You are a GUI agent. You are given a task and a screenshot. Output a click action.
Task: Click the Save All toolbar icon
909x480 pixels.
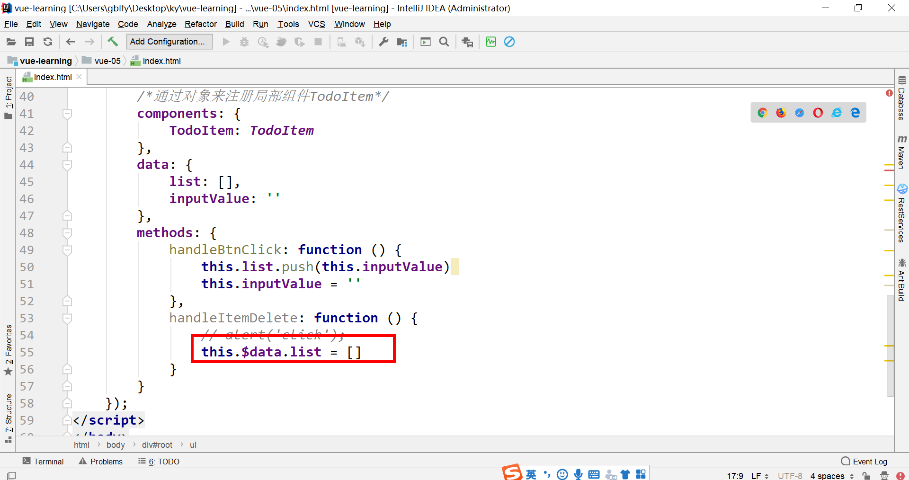[x=29, y=42]
